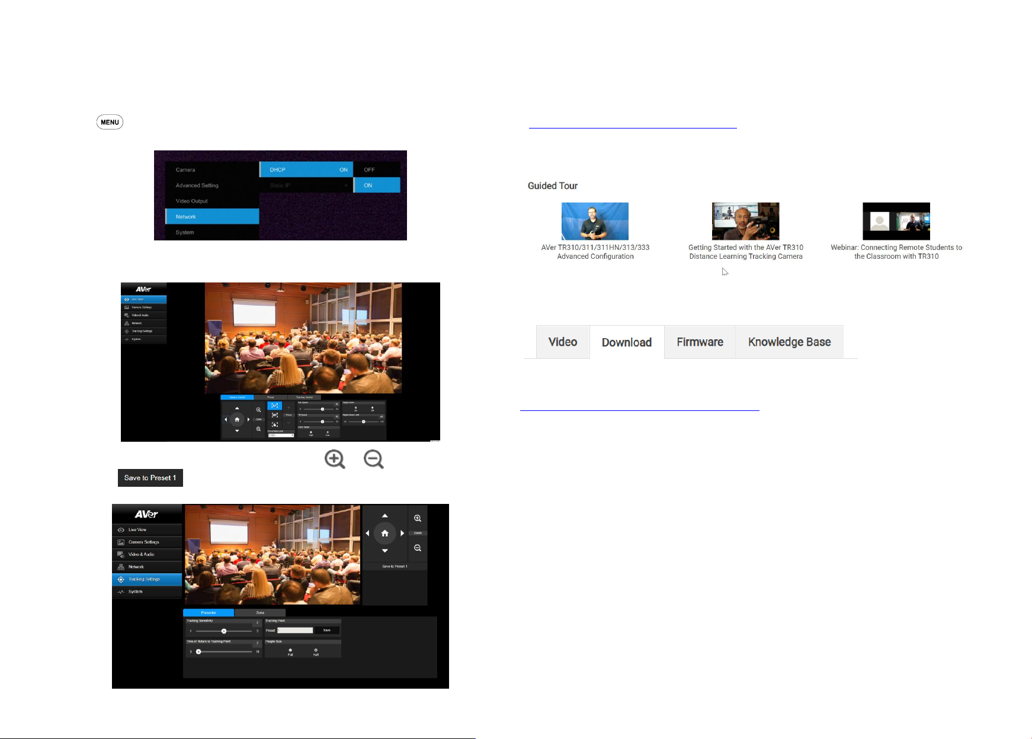Click the pan-left arrow in the Camera Control panel
This screenshot has height=739, width=1032.
pyautogui.click(x=226, y=419)
